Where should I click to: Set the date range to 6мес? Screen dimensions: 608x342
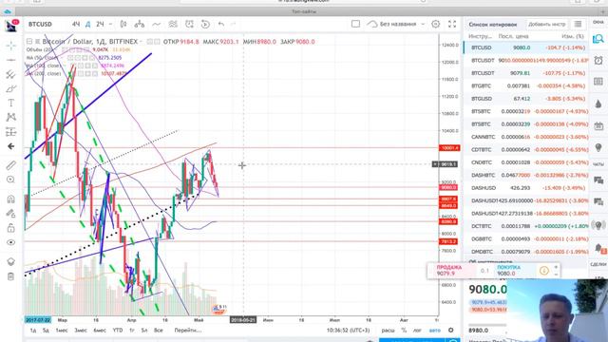(100, 331)
